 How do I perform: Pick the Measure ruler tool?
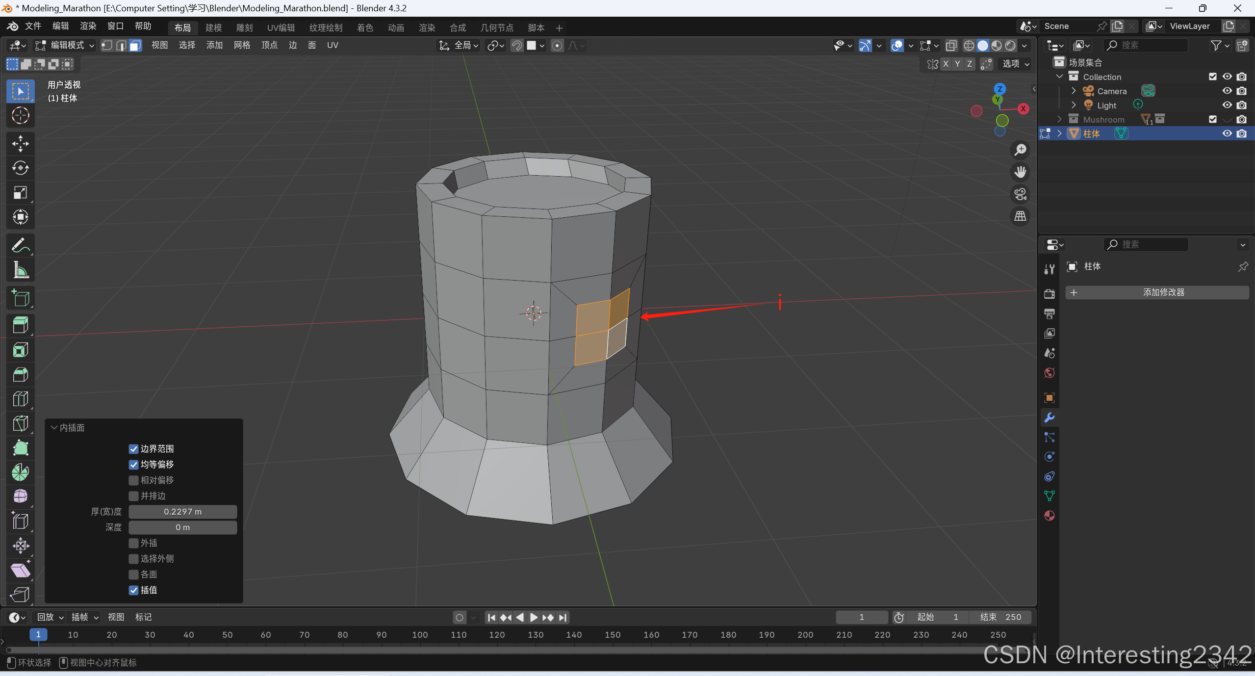[x=20, y=270]
